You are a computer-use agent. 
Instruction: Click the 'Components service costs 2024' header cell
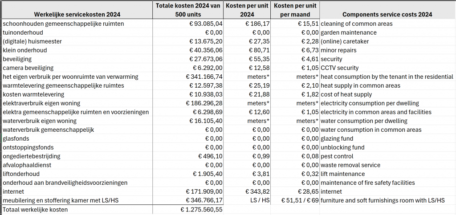tap(387, 10)
